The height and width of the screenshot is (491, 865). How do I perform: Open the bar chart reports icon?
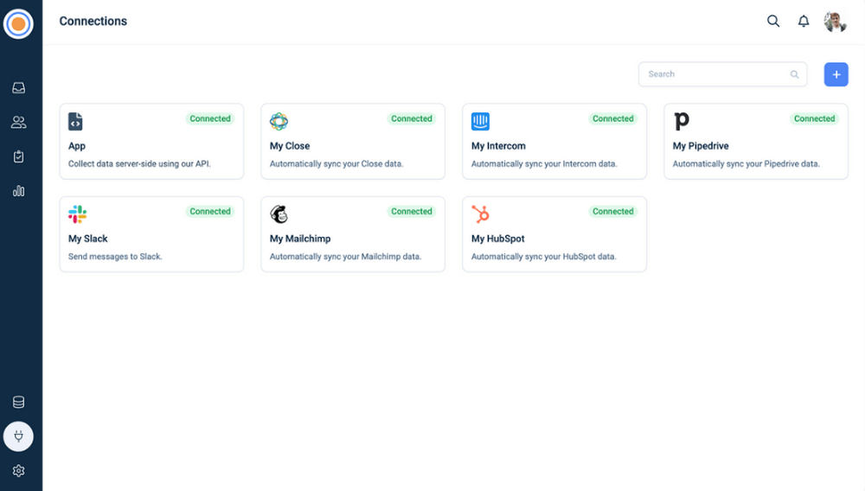[x=18, y=191]
